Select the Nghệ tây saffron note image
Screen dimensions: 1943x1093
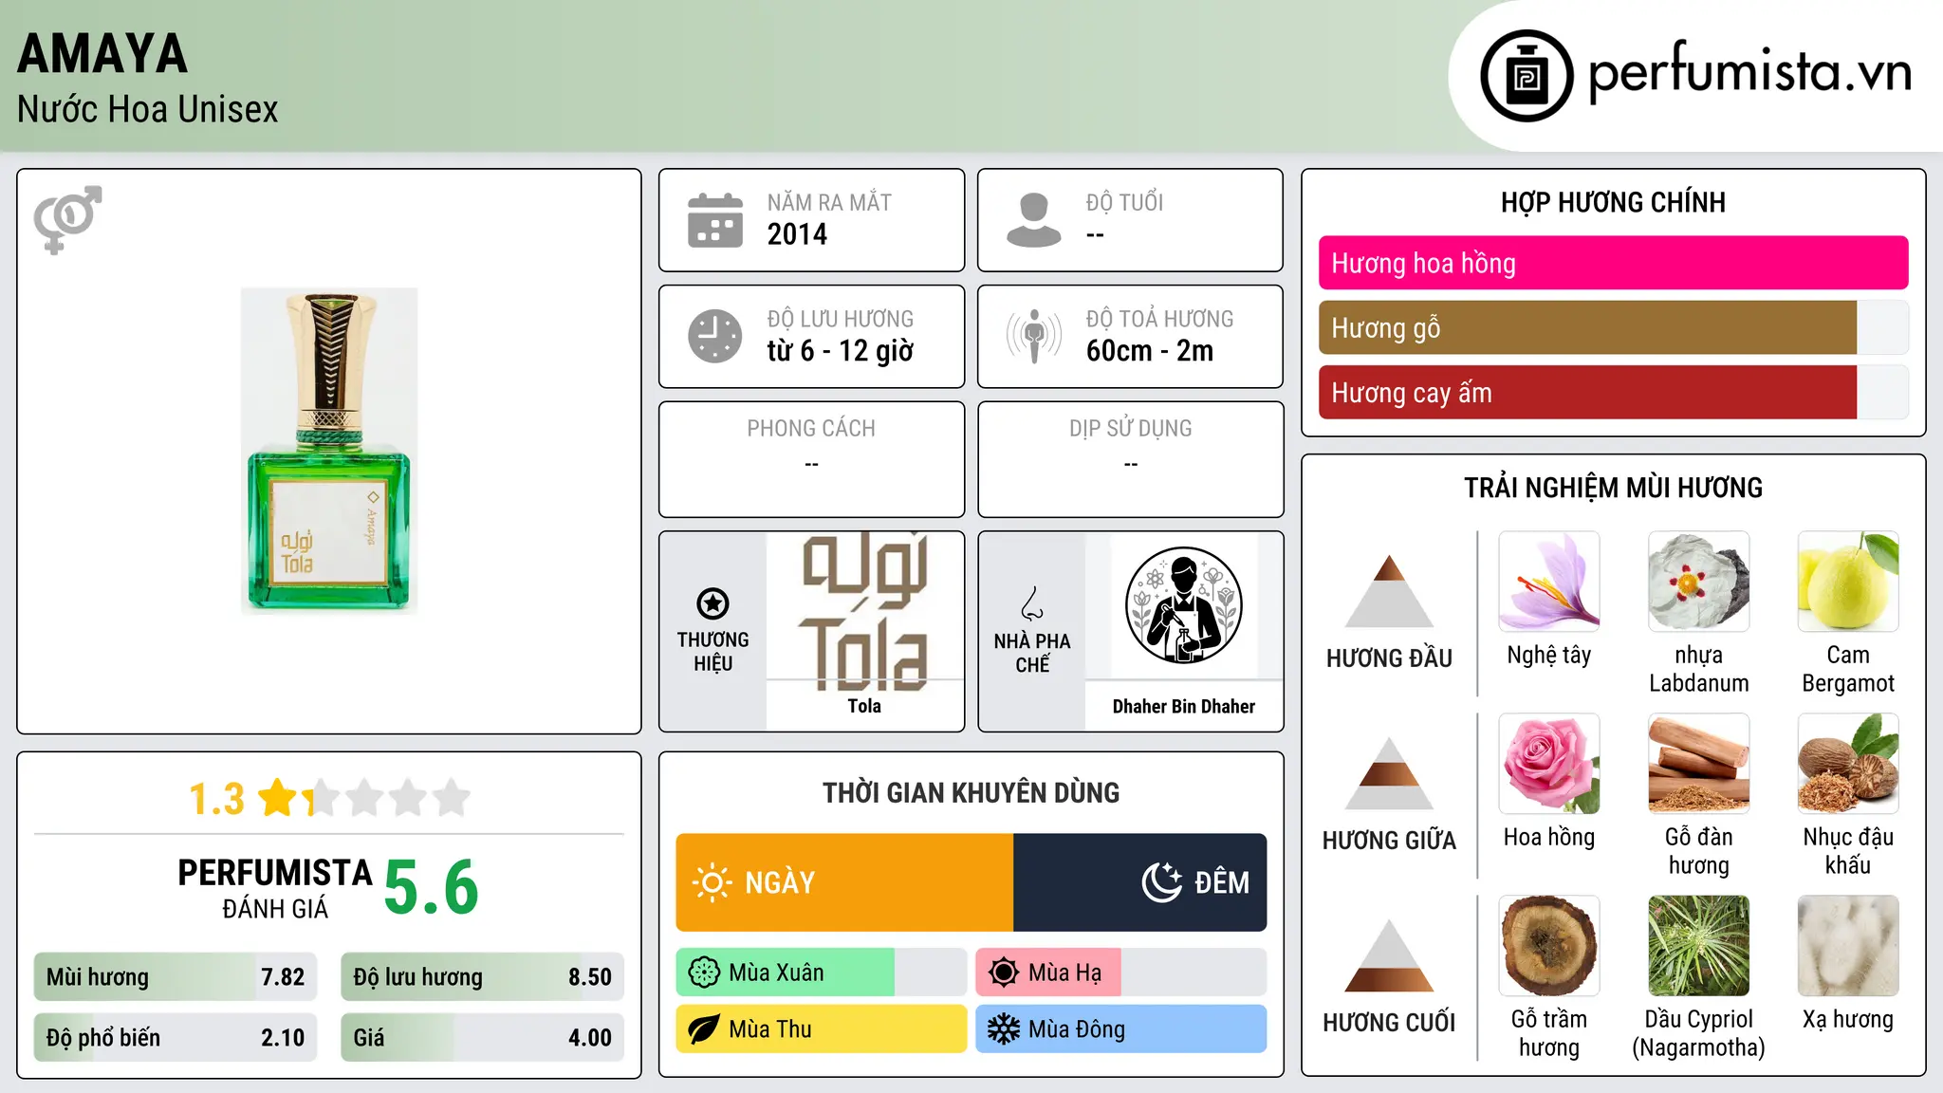pos(1549,582)
